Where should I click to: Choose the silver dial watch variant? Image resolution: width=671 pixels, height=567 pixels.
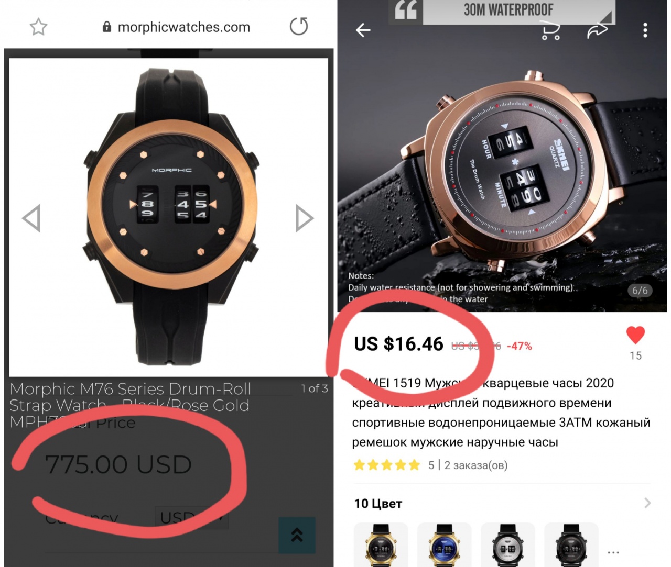click(508, 544)
